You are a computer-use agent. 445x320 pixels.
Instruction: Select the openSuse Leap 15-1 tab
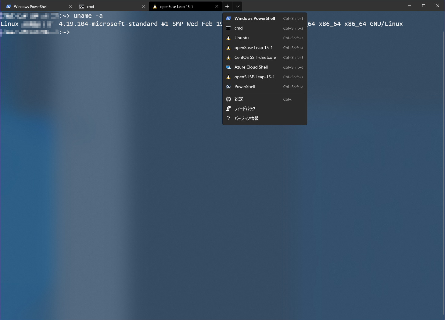point(185,6)
